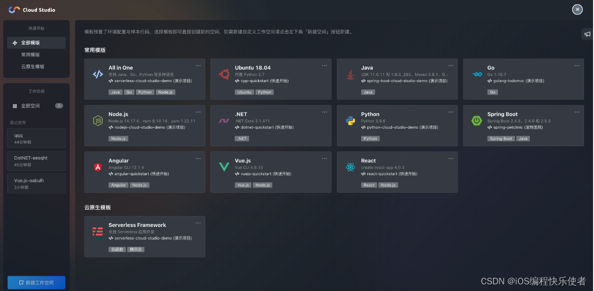Open the All in One card's more menu
Screen dimensions: 594x291
coord(198,66)
